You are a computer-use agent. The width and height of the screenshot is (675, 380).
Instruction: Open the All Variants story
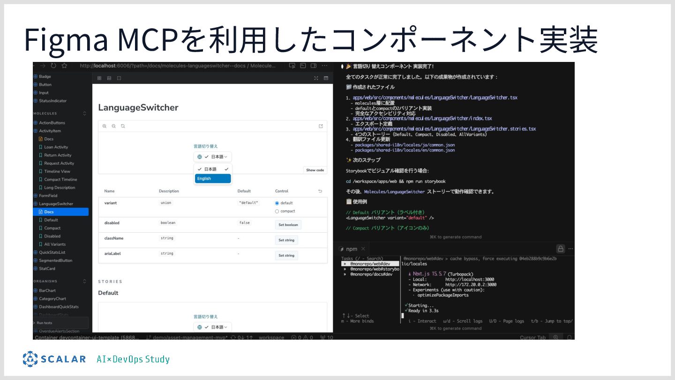55,244
